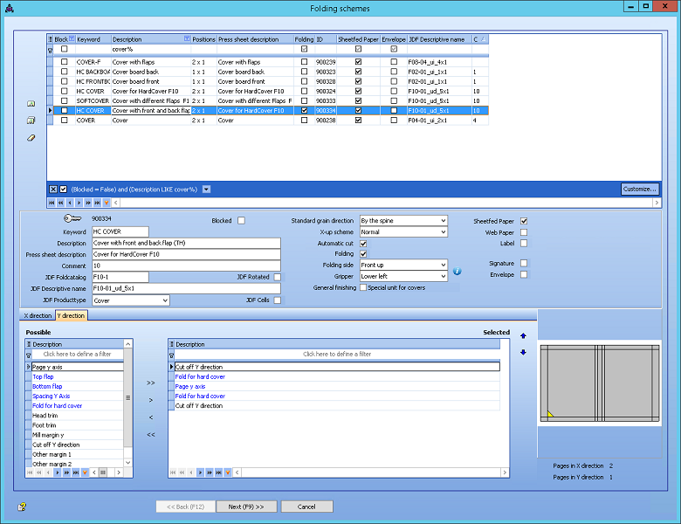Click the eraser delete icon in left sidebar
This screenshot has width=681, height=524.
[x=31, y=138]
